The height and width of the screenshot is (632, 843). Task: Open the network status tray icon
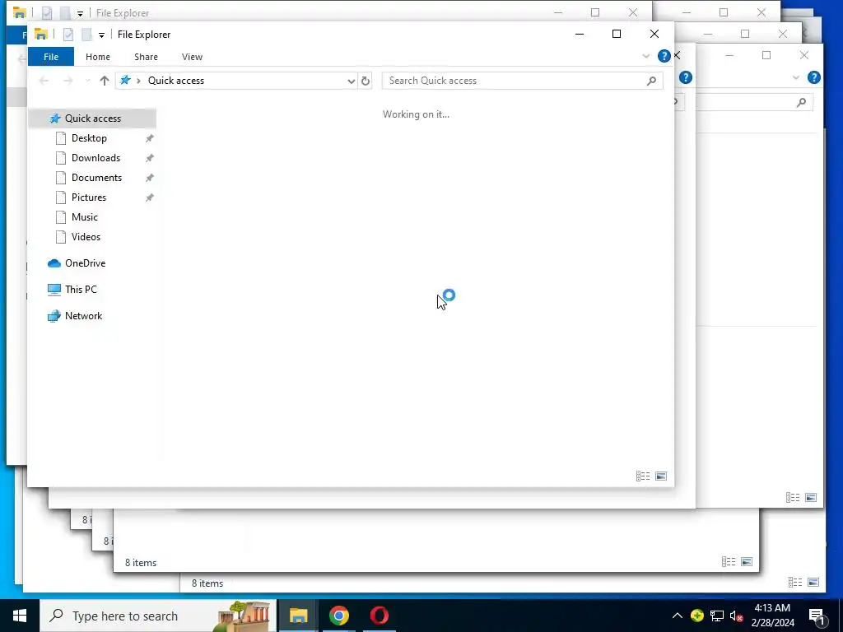point(717,616)
